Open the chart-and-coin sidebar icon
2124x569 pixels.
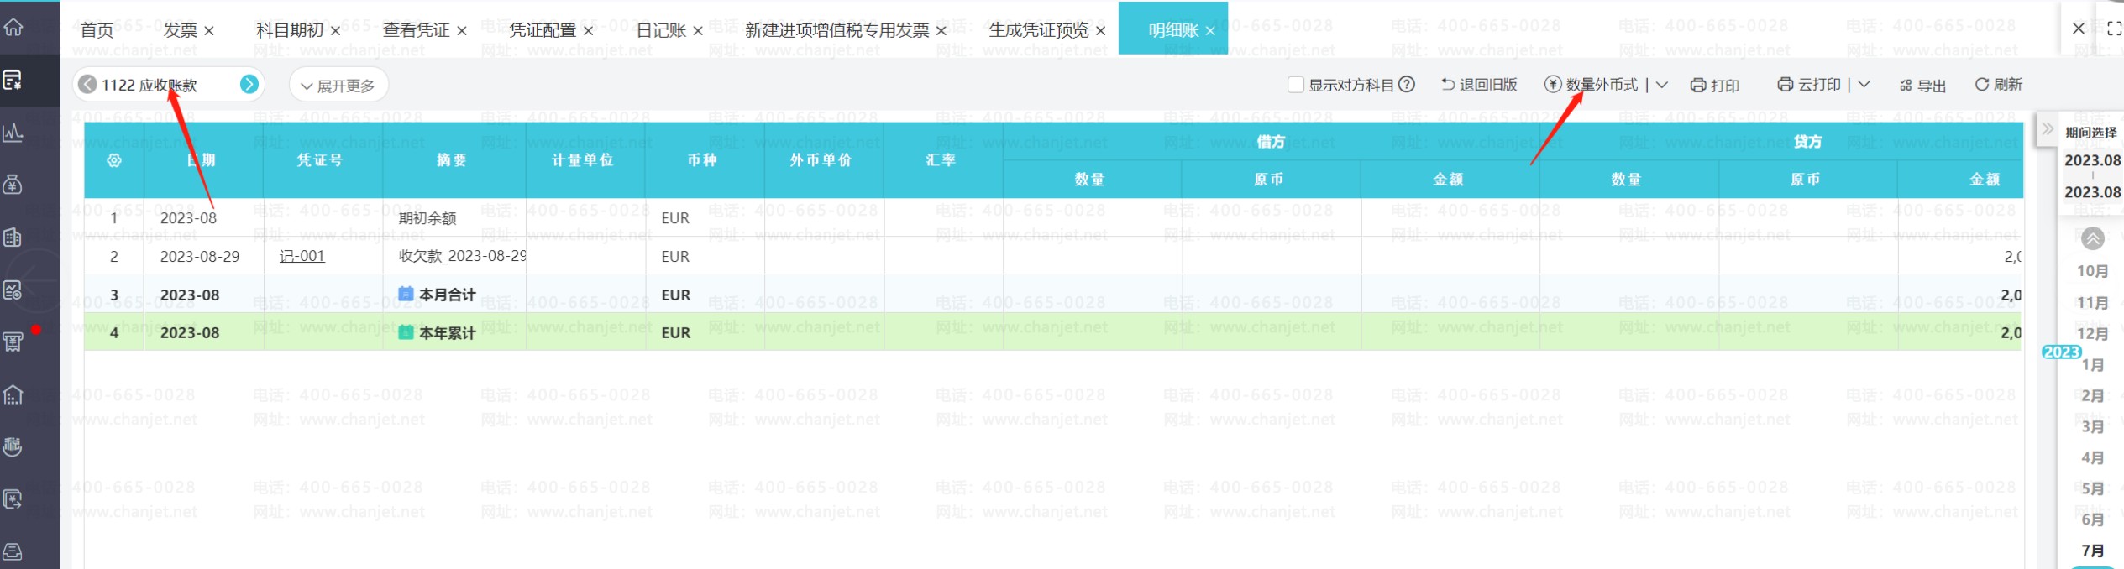click(x=13, y=290)
